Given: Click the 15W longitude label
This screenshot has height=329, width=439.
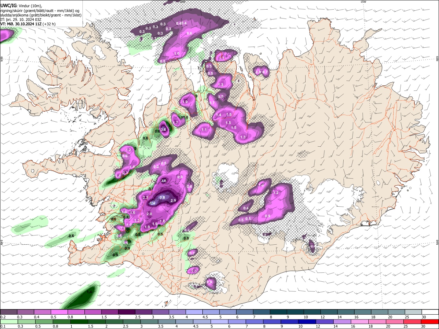Looking at the screenshot, I should [363, 2].
